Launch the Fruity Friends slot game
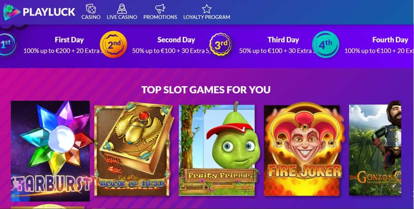 click(x=217, y=150)
